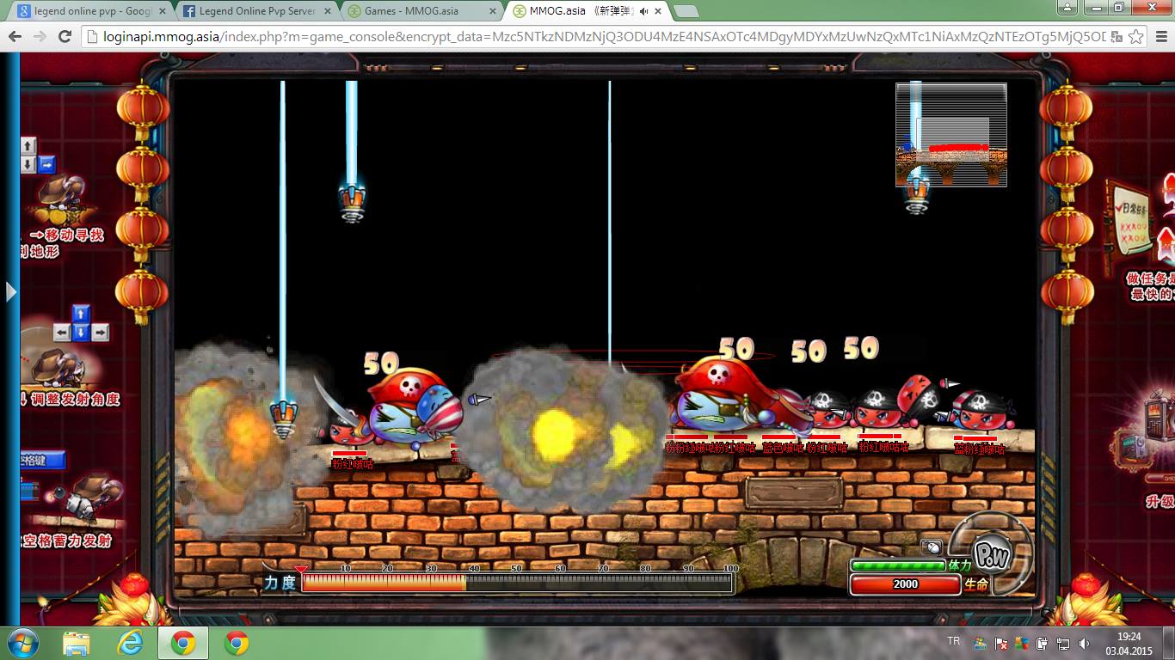Mute audio on the MMOG.asia tab

643,12
